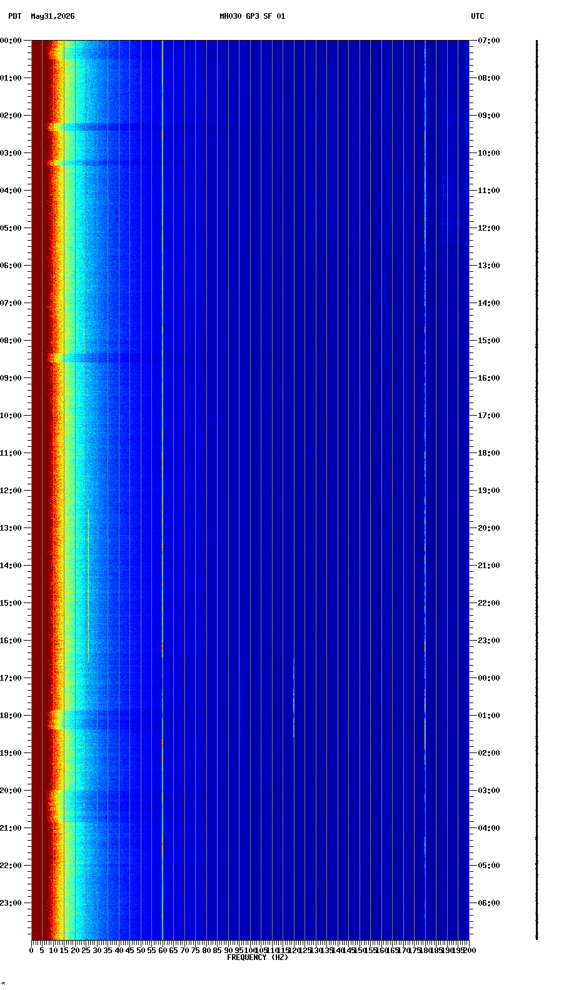Click frequency axis tick label 40
564x990 pixels.
click(119, 951)
